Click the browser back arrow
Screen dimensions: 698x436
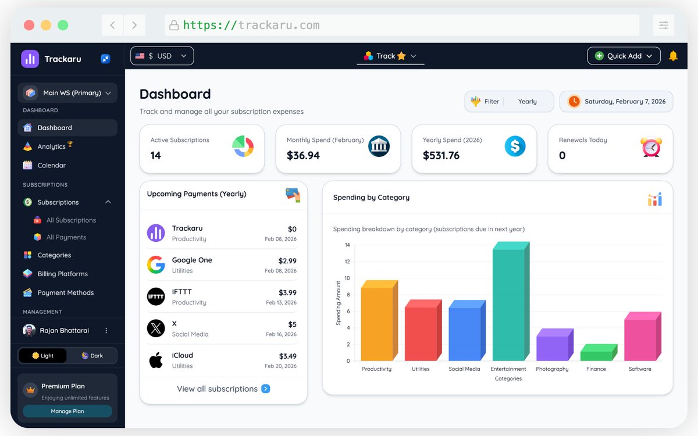click(112, 25)
